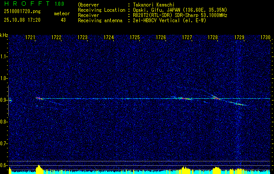274x174 pixels.
Task: Click the yellow signal peak below 1721
Action: pyautogui.click(x=39, y=169)
